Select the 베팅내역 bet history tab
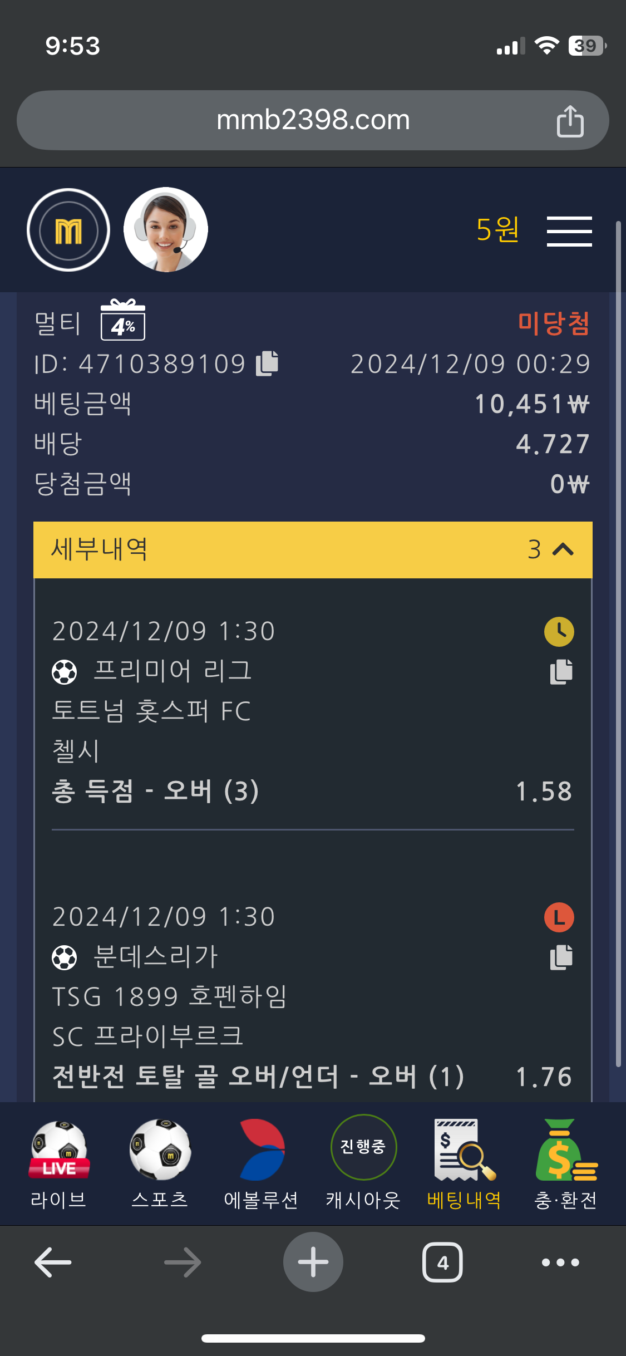Screen dimensions: 626x1356 point(464,1163)
